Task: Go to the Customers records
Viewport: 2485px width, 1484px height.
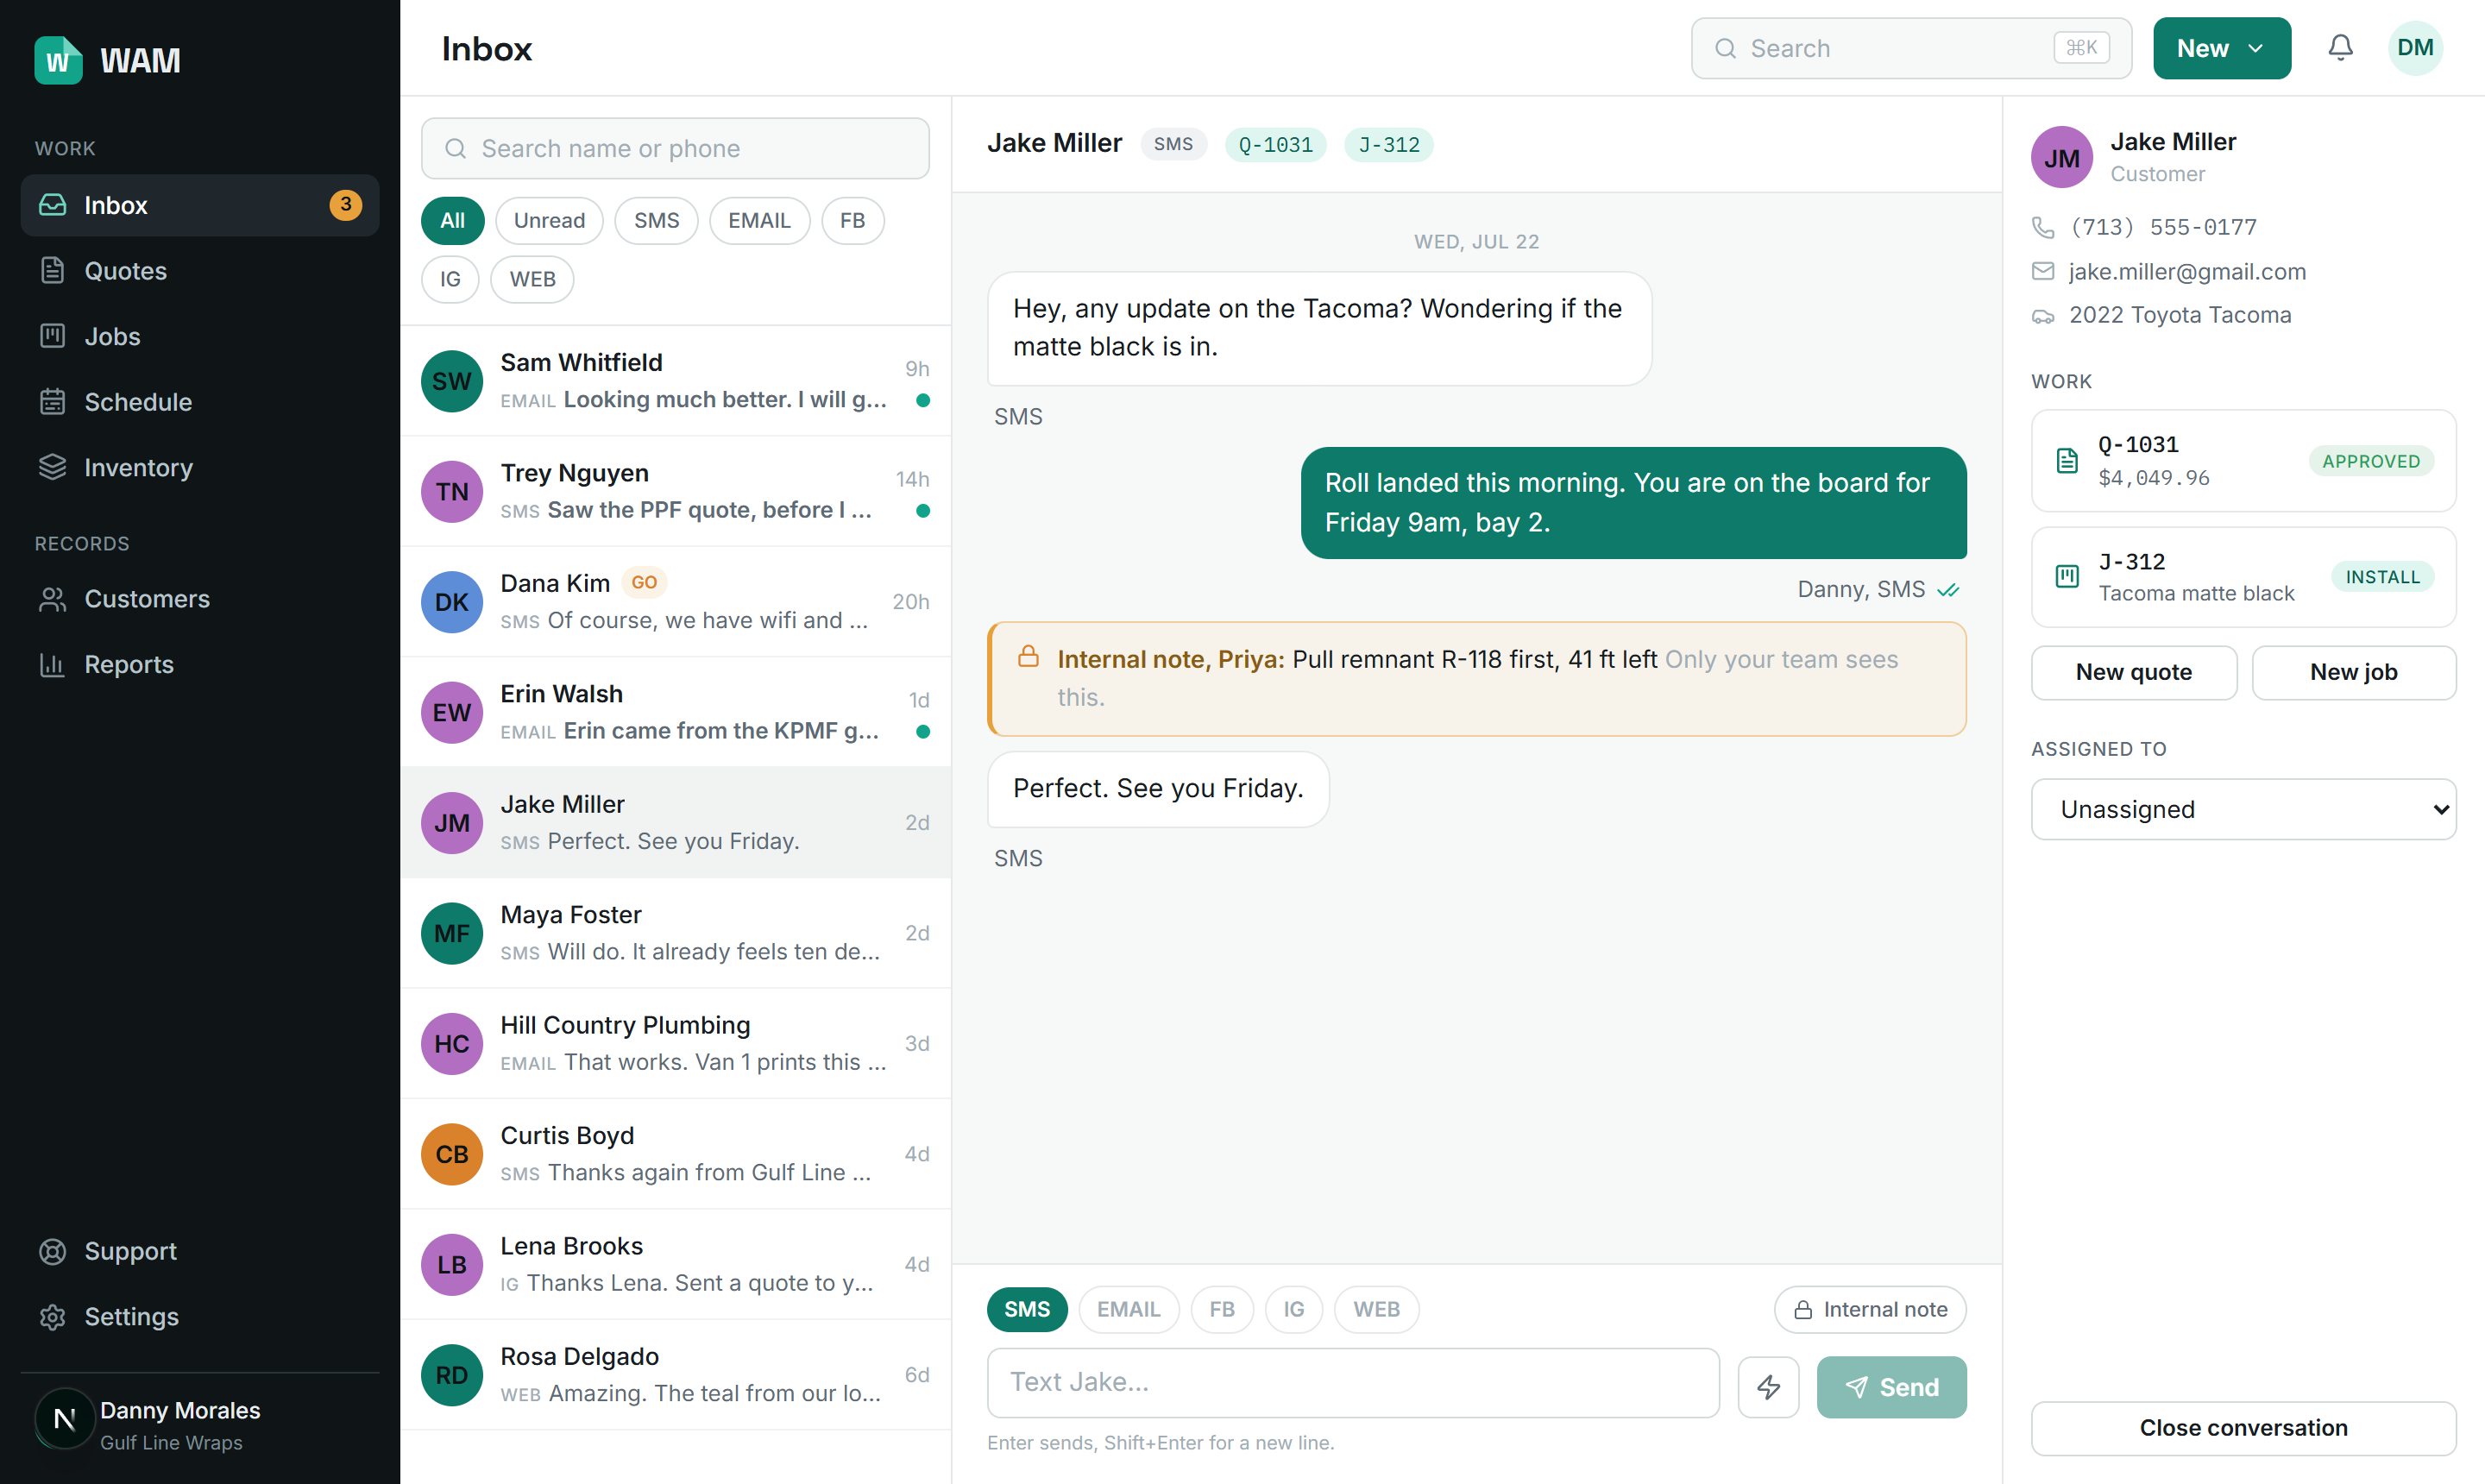Action: (200, 599)
